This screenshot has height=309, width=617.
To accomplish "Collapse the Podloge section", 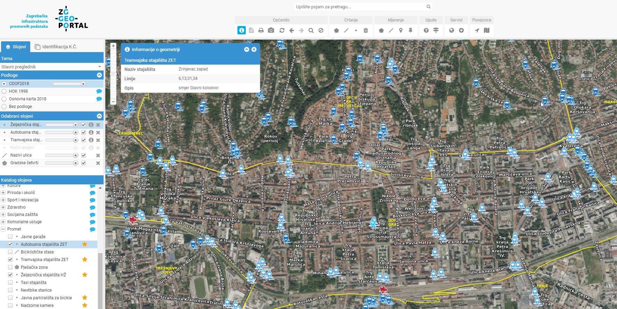I will click(x=99, y=75).
